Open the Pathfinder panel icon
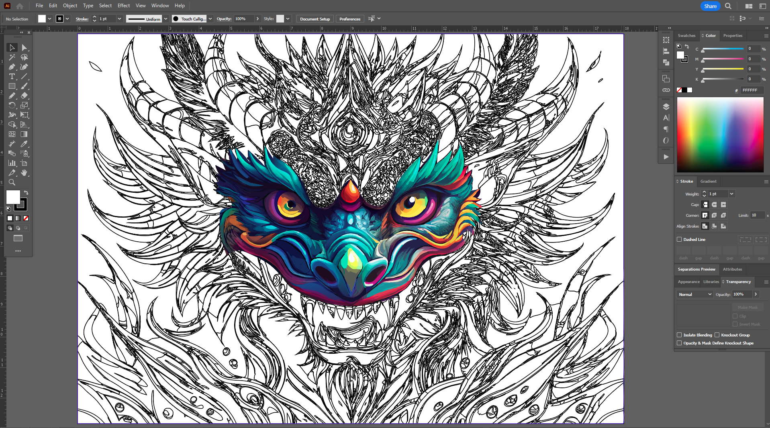The image size is (770, 428). coord(666,62)
